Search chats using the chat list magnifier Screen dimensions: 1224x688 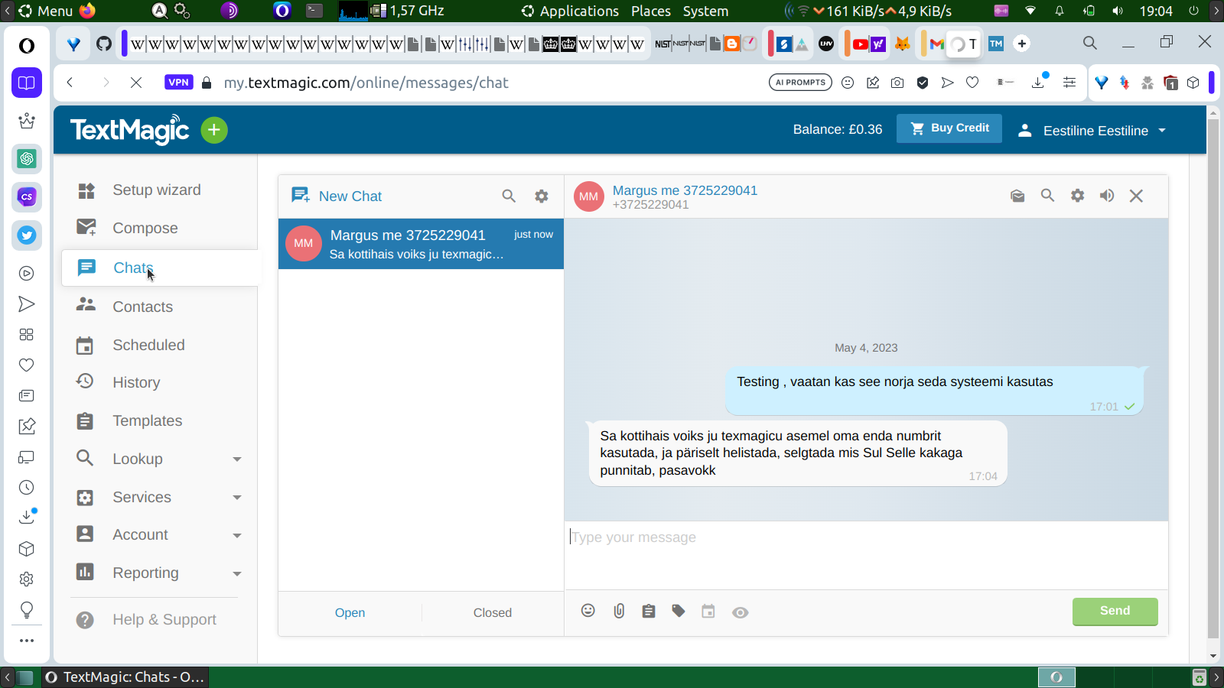tap(509, 196)
